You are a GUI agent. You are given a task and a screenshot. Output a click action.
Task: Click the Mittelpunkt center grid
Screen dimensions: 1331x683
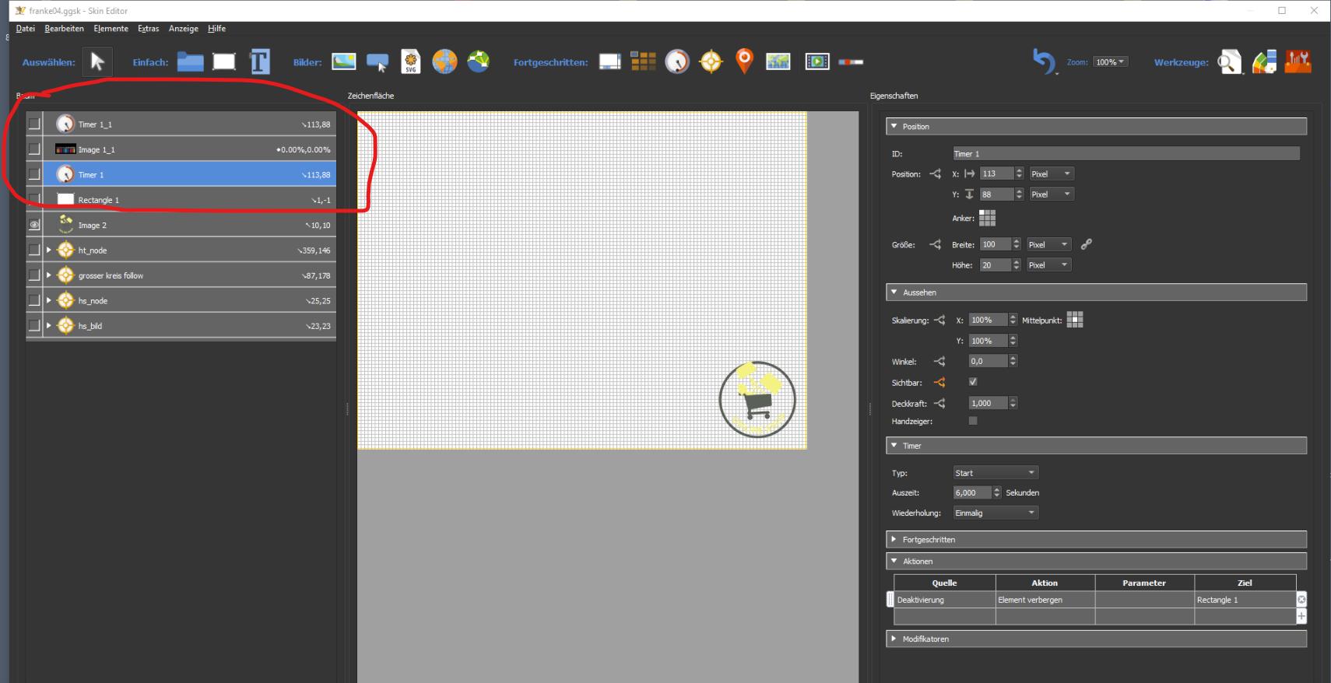coord(1075,320)
